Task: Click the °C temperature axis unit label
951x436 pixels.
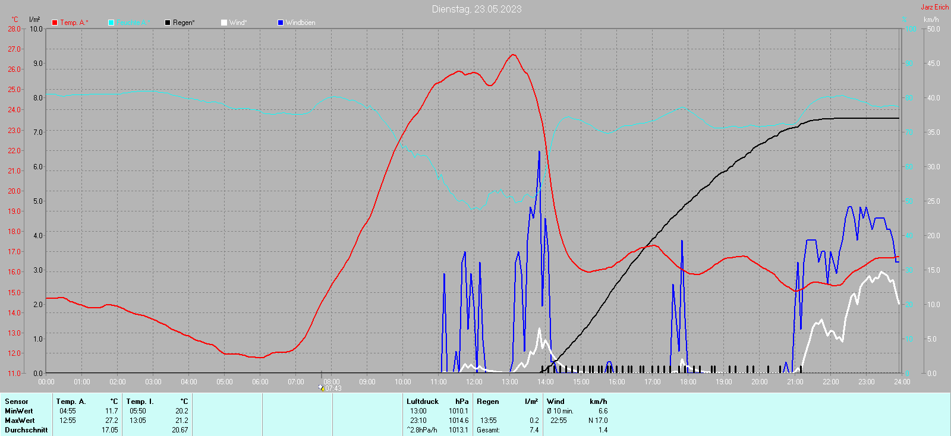Action: point(15,20)
